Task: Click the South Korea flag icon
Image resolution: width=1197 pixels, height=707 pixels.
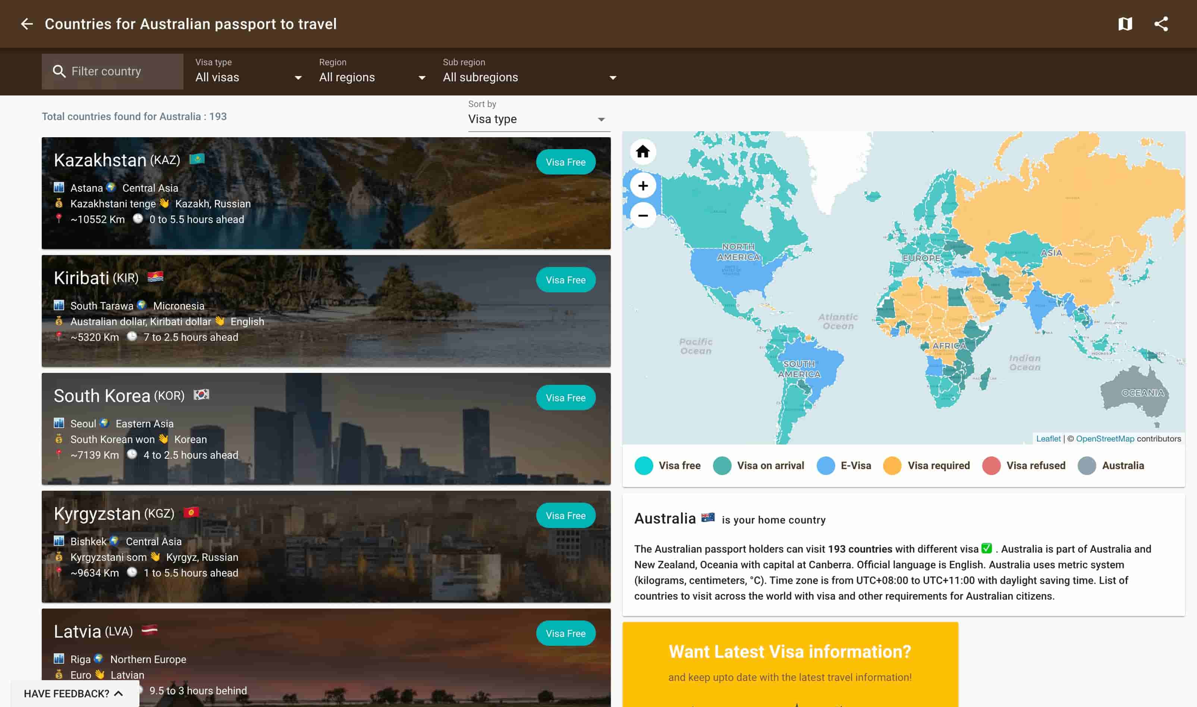Action: tap(201, 395)
